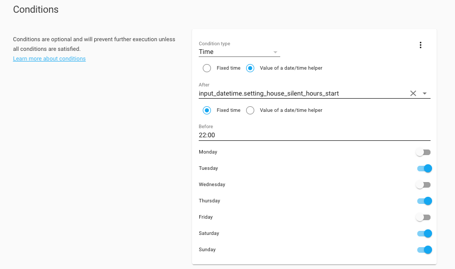Click the Conditions section heading
Screen dimensions: 455x269
(36, 10)
